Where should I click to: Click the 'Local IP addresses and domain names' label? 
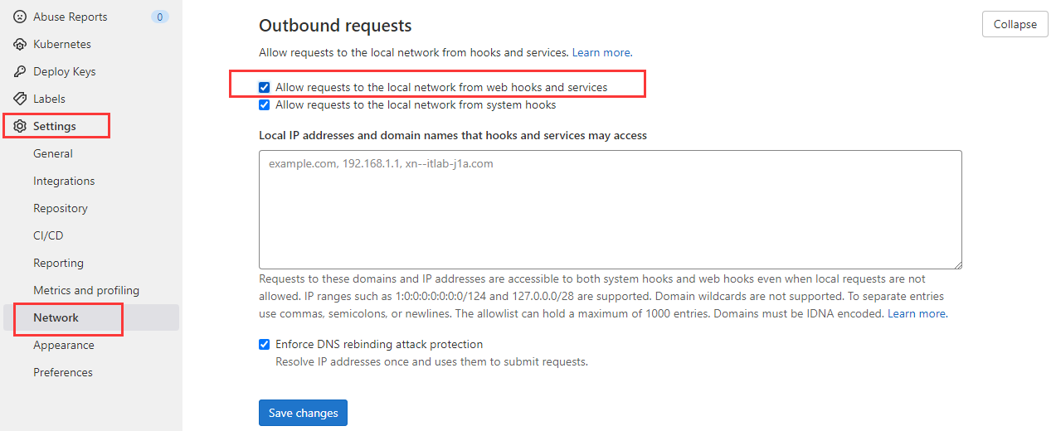[x=453, y=135]
